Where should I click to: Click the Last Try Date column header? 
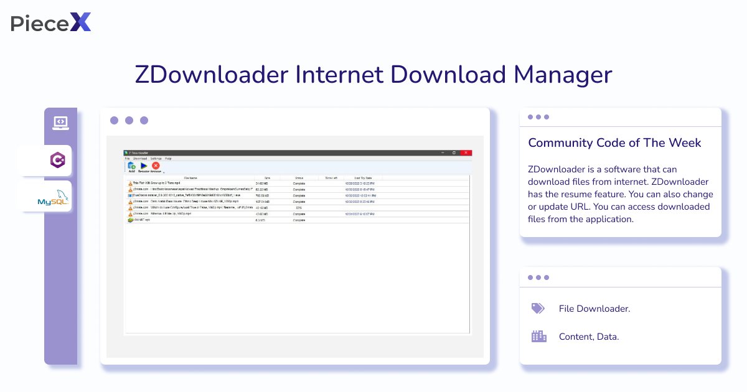pyautogui.click(x=363, y=177)
